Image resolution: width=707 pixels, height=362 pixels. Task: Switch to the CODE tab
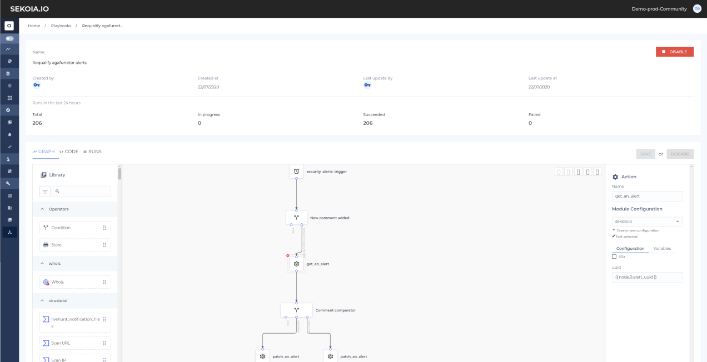(x=68, y=152)
